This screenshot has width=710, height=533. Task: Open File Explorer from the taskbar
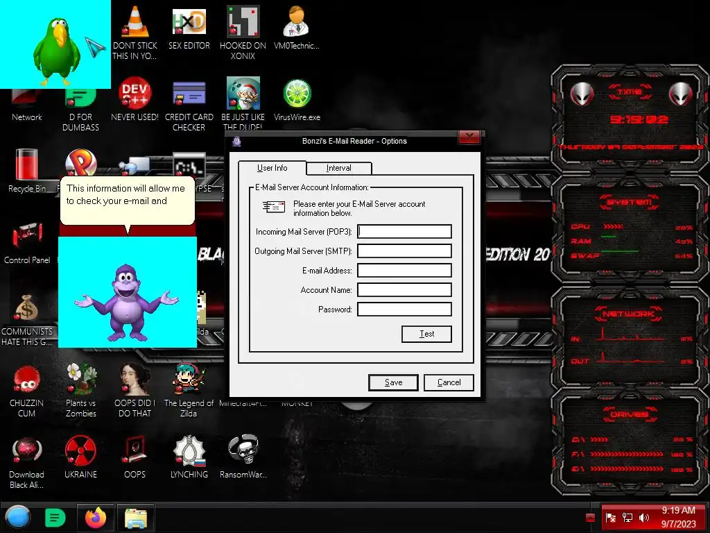point(135,518)
